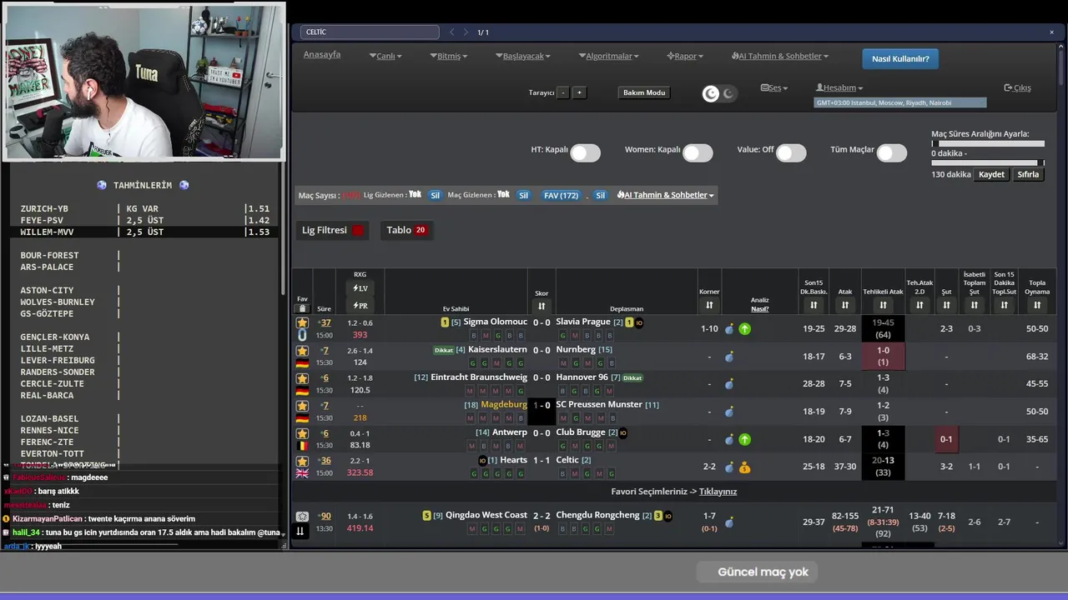Click Sil next to Maç Gizlenen
1068x600 pixels.
click(x=523, y=195)
